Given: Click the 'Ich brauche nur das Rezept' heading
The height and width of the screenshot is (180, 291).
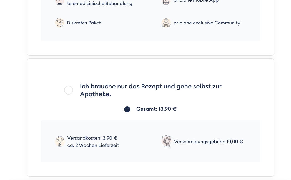Looking at the screenshot, I should pyautogui.click(x=150, y=86).
